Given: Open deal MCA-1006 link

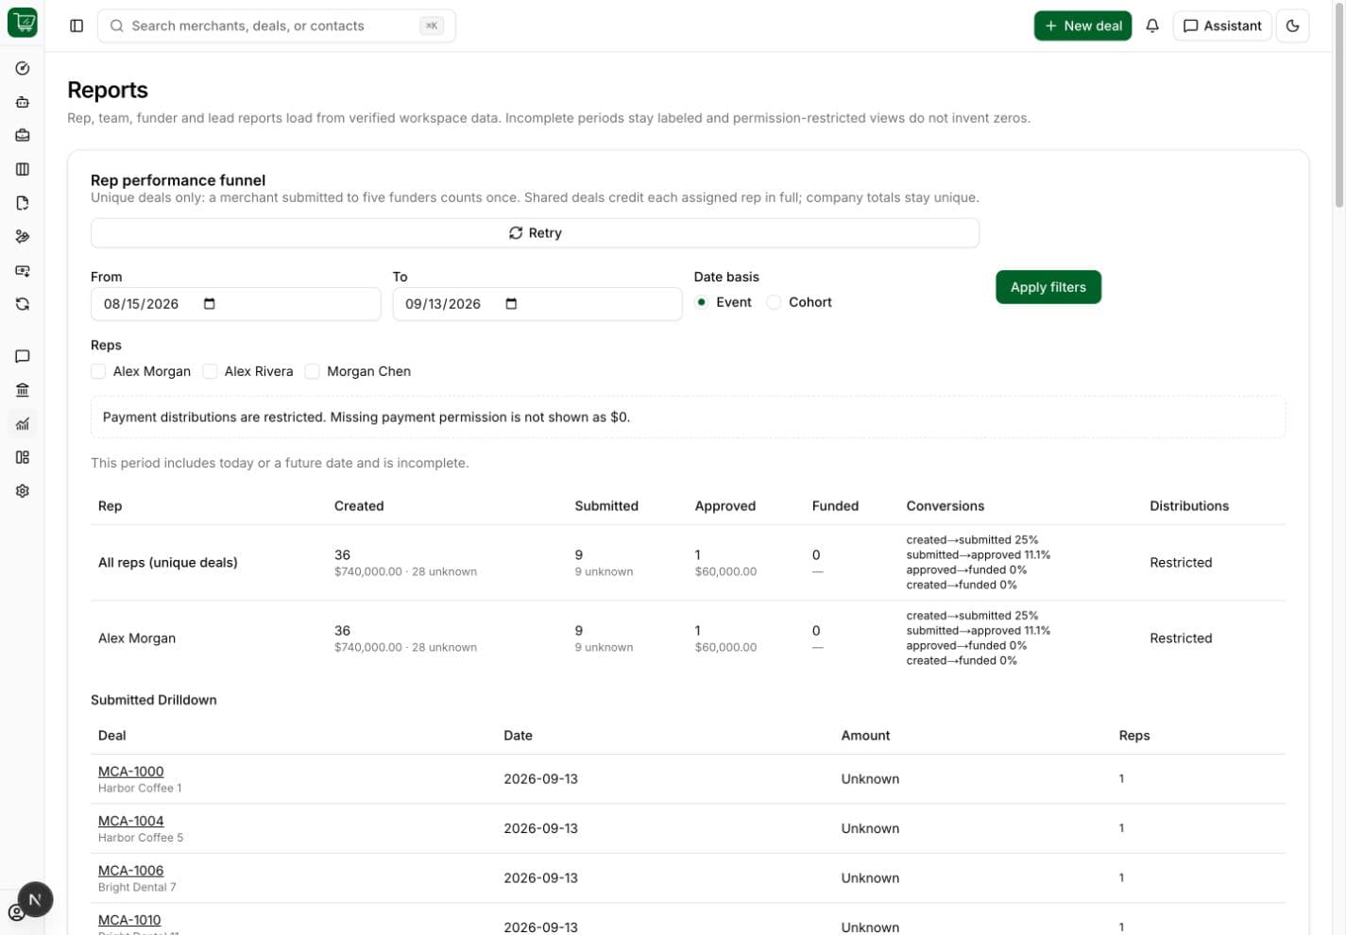Looking at the screenshot, I should pos(130,871).
